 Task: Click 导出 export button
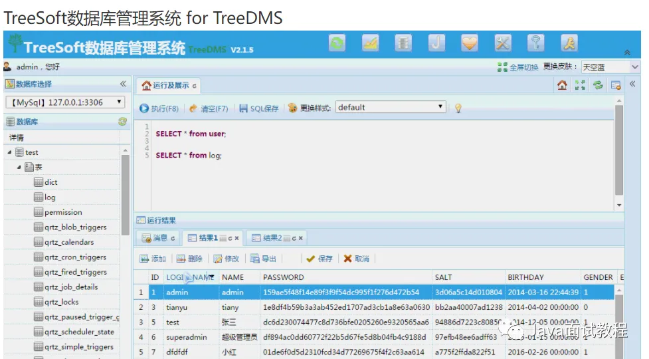[x=263, y=259]
